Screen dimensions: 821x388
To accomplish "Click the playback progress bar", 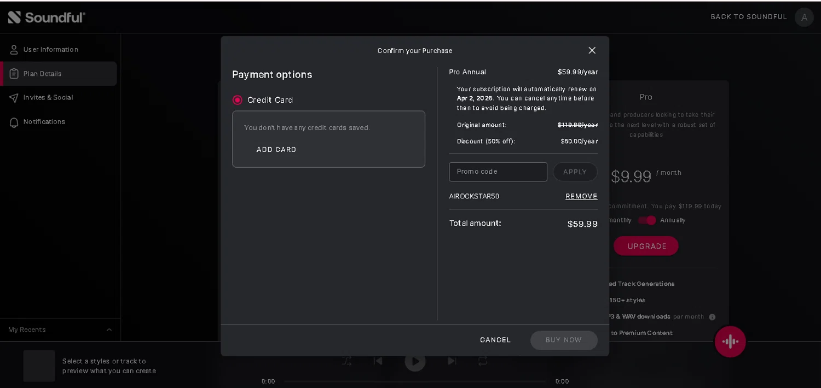I will click(415, 381).
